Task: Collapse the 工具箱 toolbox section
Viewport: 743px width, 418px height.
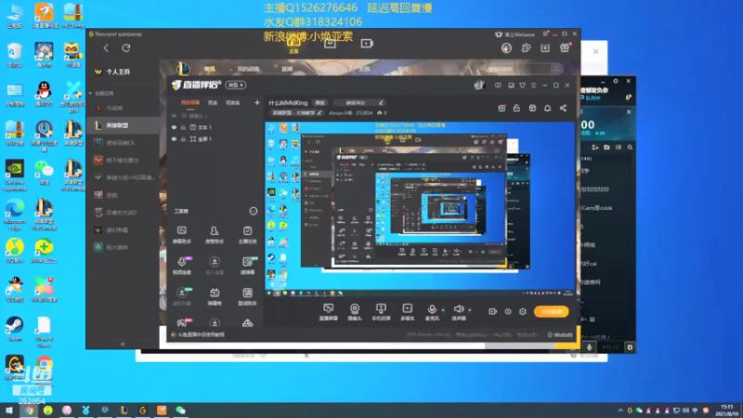Action: coord(253,211)
